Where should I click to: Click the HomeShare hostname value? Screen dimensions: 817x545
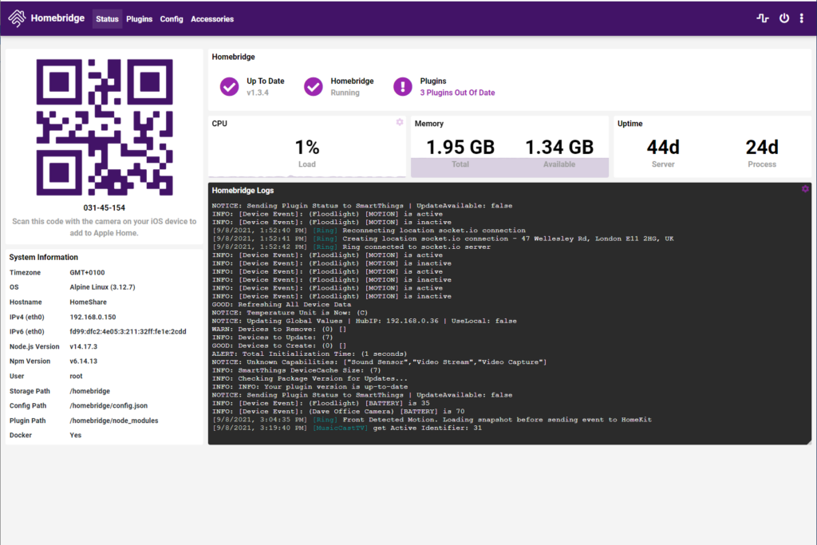click(x=88, y=302)
